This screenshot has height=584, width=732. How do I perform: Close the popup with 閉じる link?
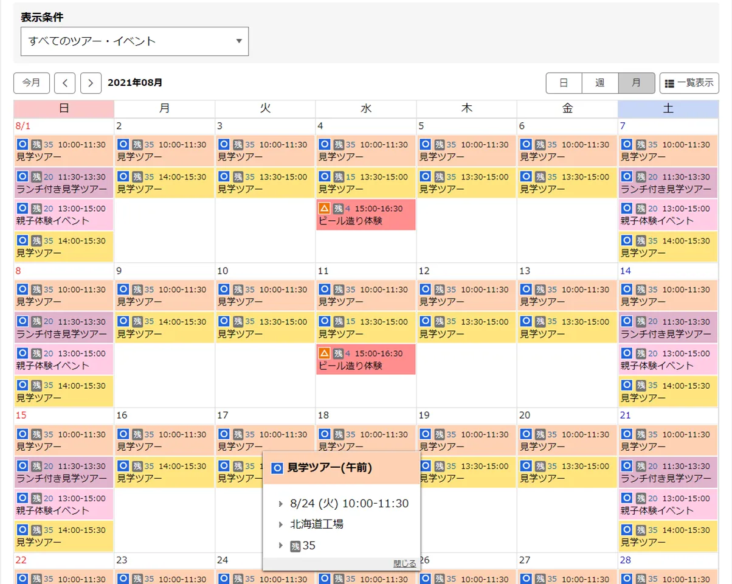[x=404, y=563]
